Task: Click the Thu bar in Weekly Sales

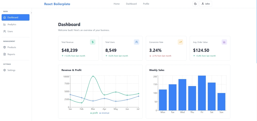Action: tap(192, 98)
